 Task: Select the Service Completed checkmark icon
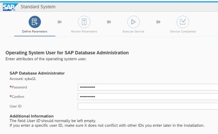pyautogui.click(x=183, y=22)
